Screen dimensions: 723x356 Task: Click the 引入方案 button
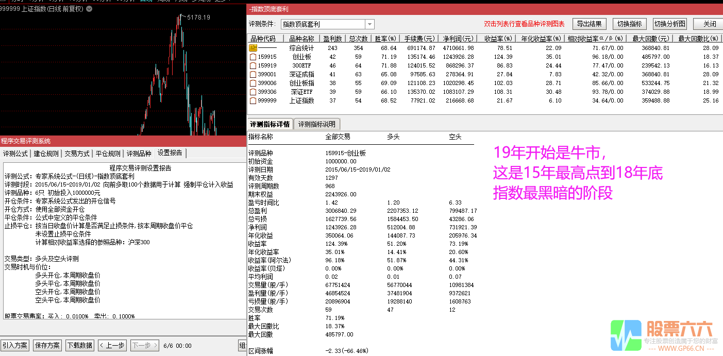coord(15,345)
